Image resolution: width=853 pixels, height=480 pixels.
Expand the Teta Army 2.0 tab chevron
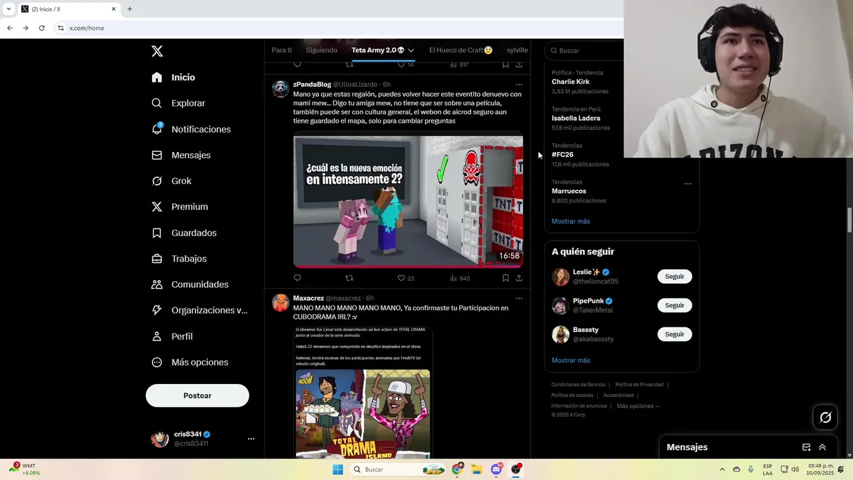pos(411,51)
